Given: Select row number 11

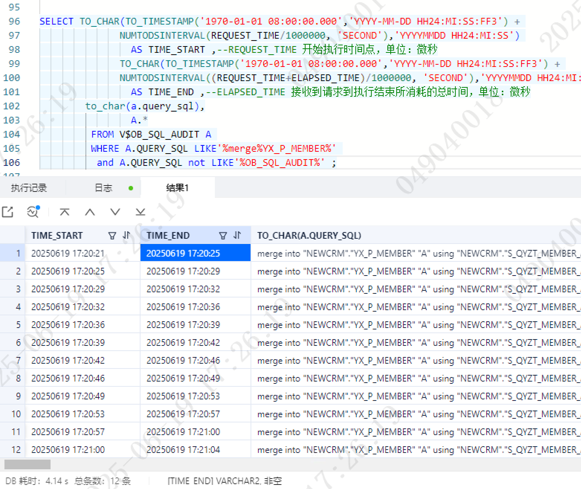Looking at the screenshot, I should [13, 432].
